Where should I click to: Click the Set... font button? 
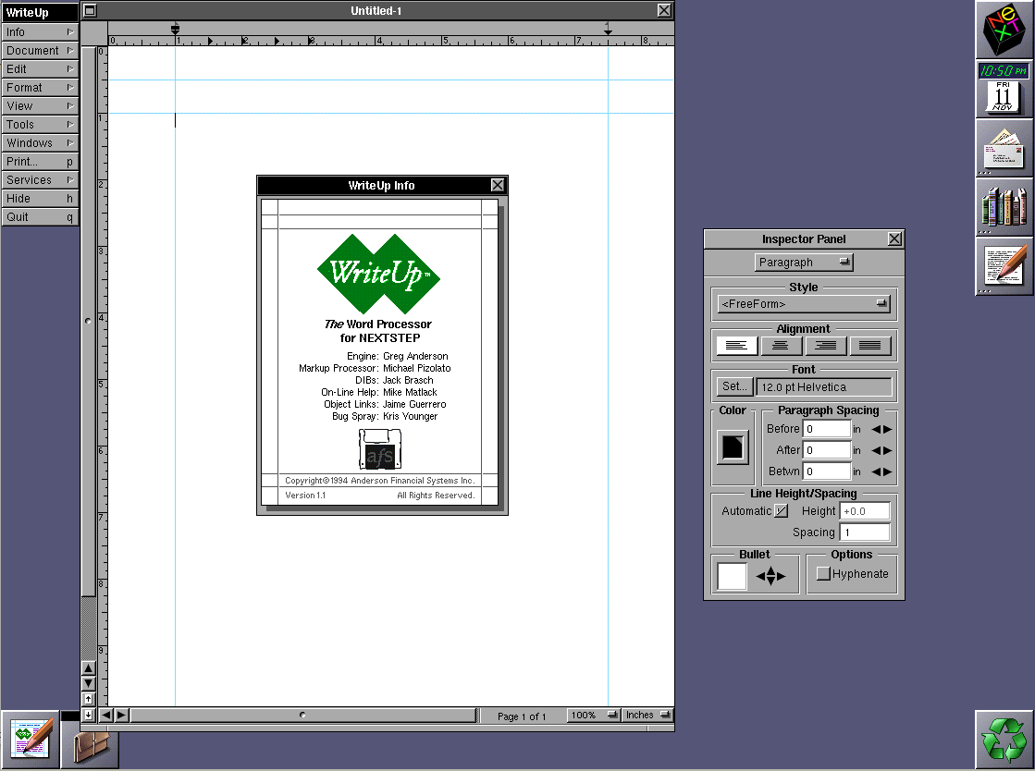coord(734,386)
